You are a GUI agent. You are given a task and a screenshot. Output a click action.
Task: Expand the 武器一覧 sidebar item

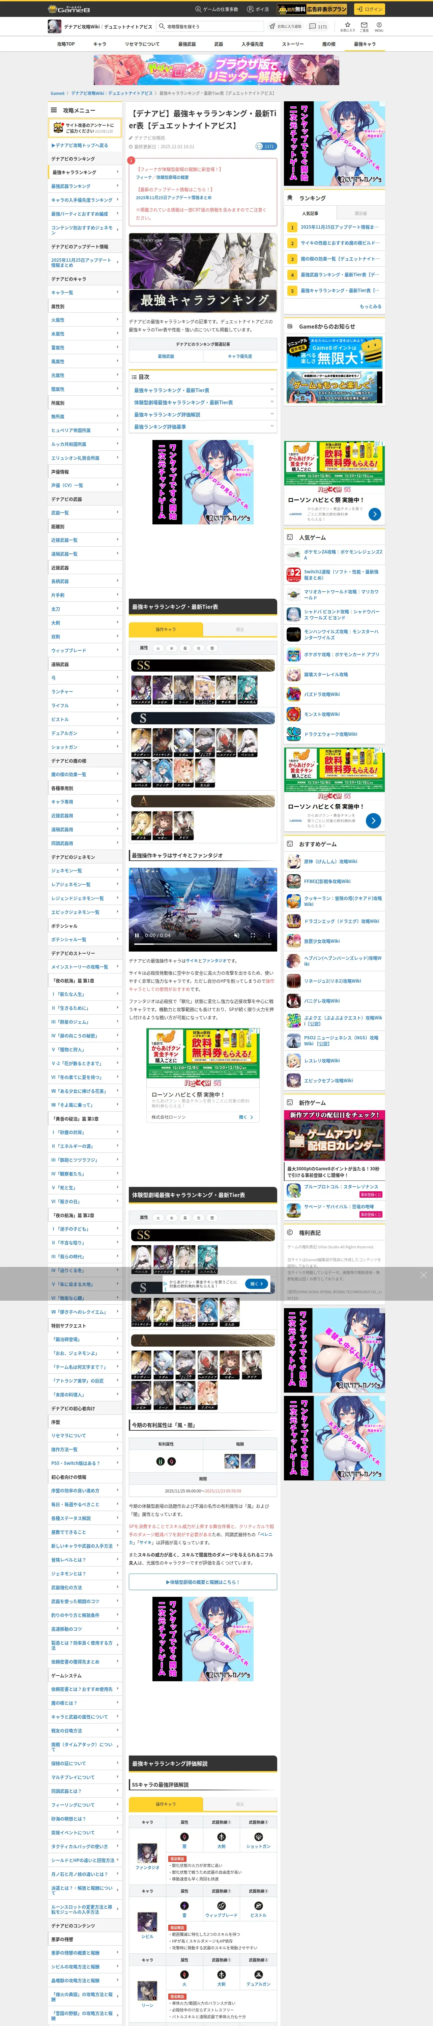(85, 513)
